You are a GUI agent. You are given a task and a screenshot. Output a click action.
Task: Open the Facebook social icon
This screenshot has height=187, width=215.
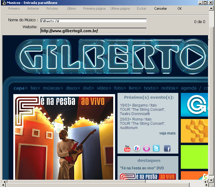click(167, 148)
